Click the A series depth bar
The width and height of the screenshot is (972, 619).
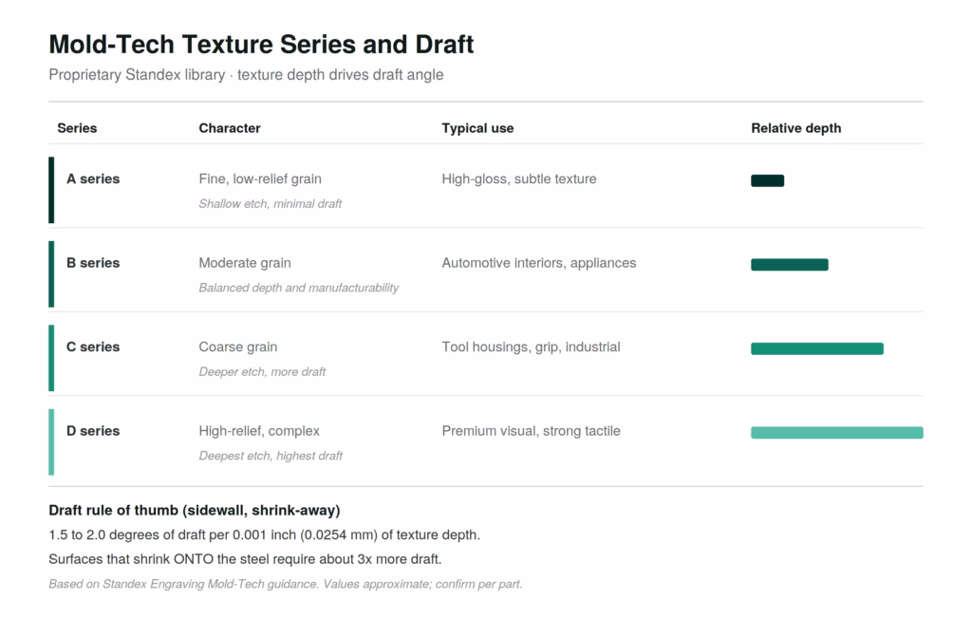[x=767, y=180]
